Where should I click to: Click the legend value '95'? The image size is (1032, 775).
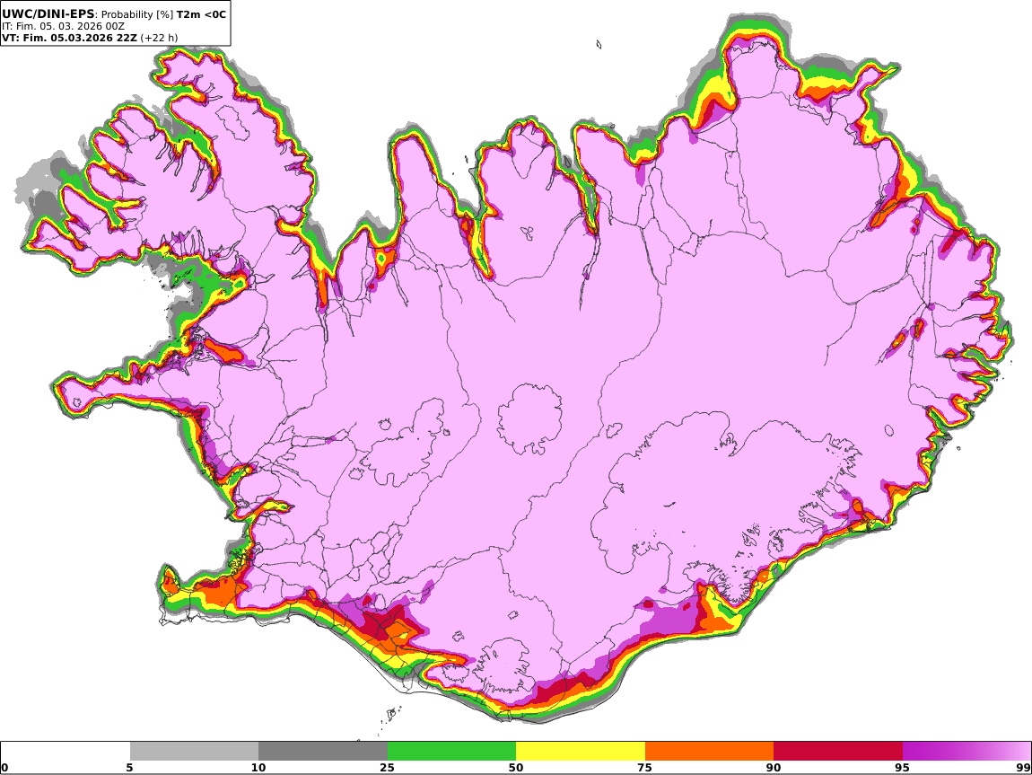point(903,768)
